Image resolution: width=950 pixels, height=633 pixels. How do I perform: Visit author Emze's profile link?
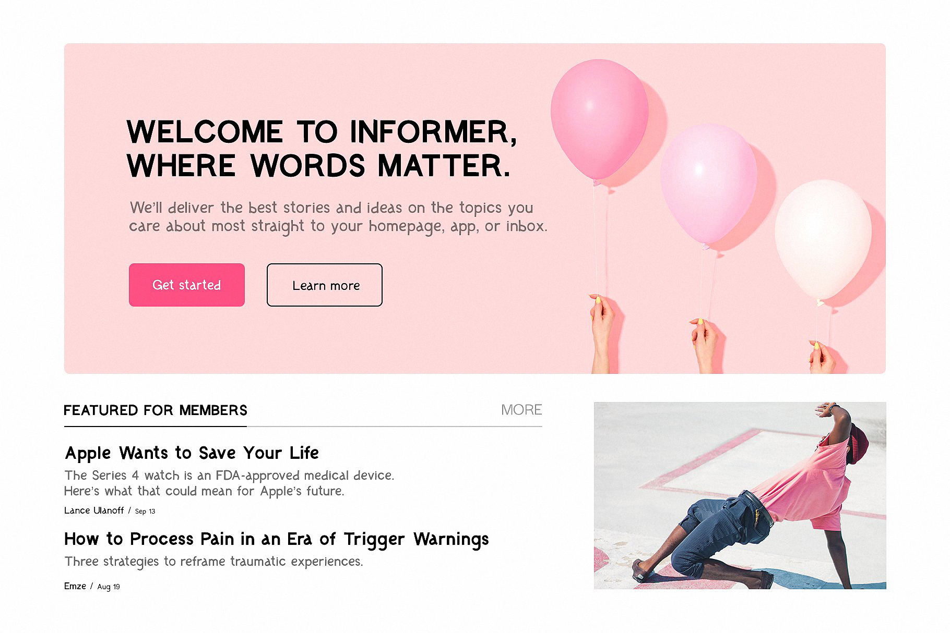[x=75, y=586]
